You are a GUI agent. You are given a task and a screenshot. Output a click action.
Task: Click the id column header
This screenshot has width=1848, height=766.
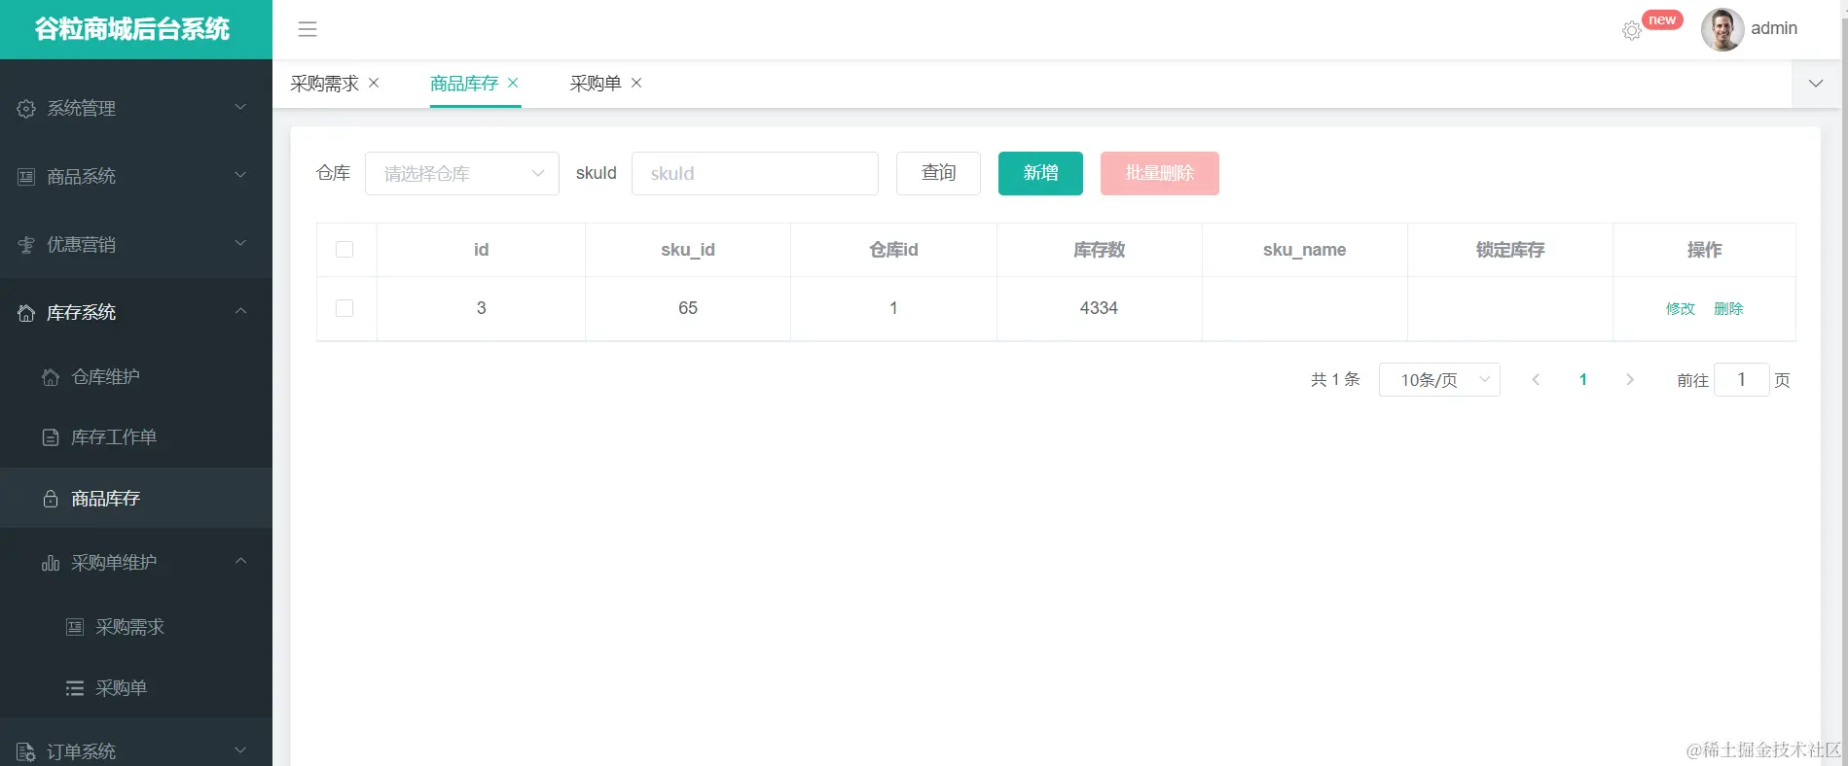click(x=481, y=250)
